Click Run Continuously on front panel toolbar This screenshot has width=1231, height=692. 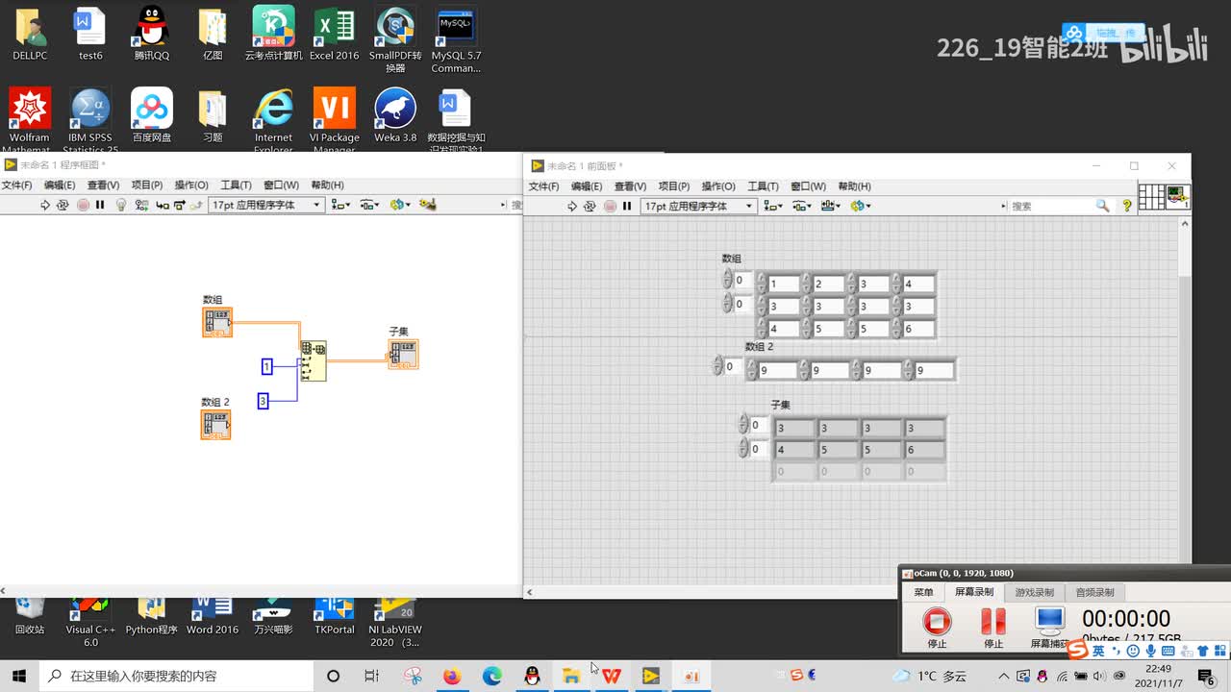click(x=590, y=206)
